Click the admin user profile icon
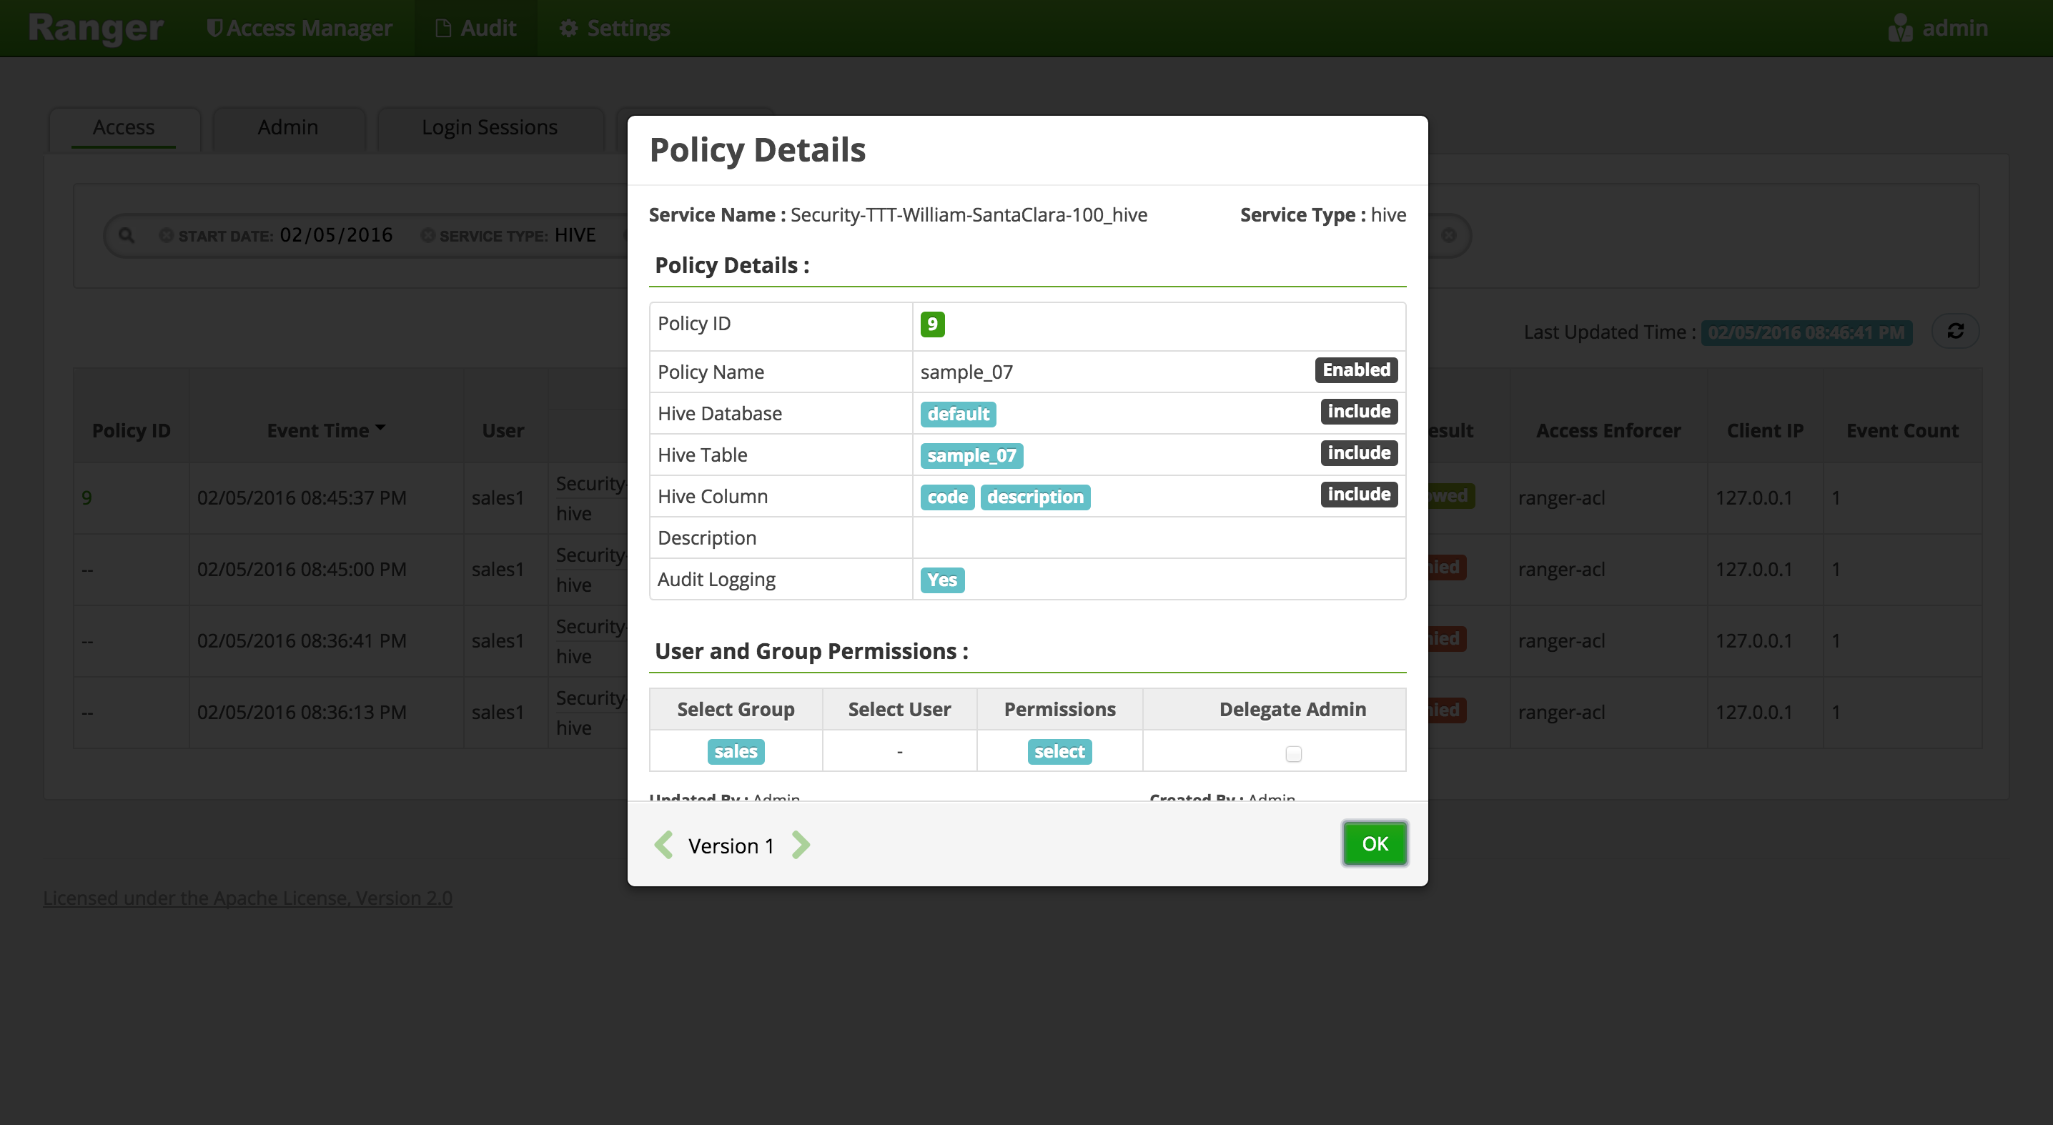This screenshot has height=1125, width=2053. pyautogui.click(x=1899, y=28)
